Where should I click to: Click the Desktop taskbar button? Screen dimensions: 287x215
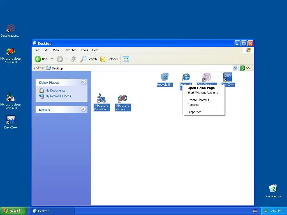point(52,211)
